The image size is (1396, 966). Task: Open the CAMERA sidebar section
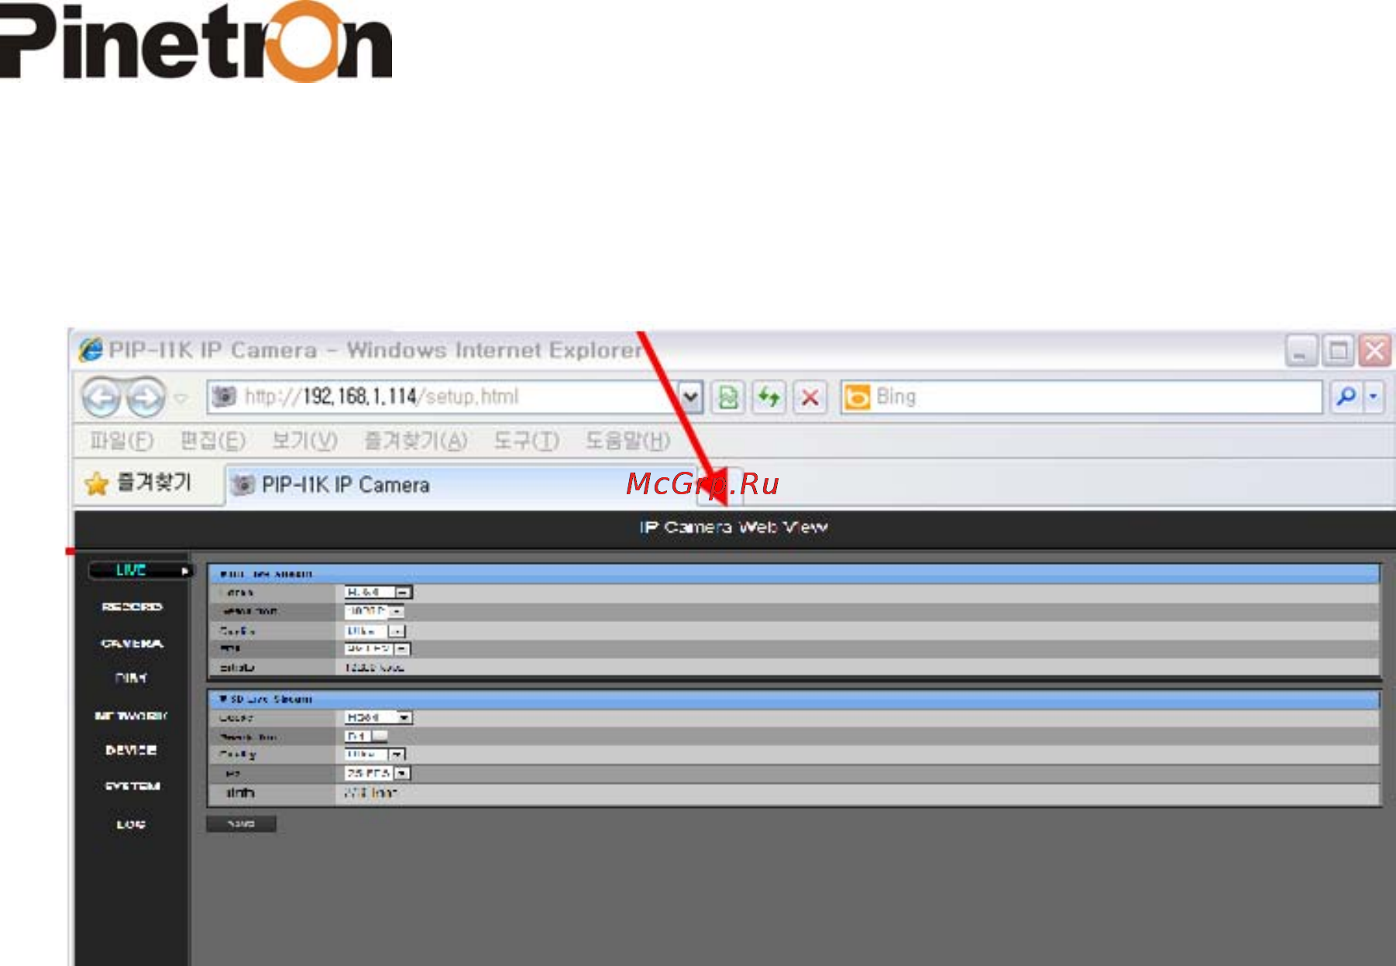point(132,643)
